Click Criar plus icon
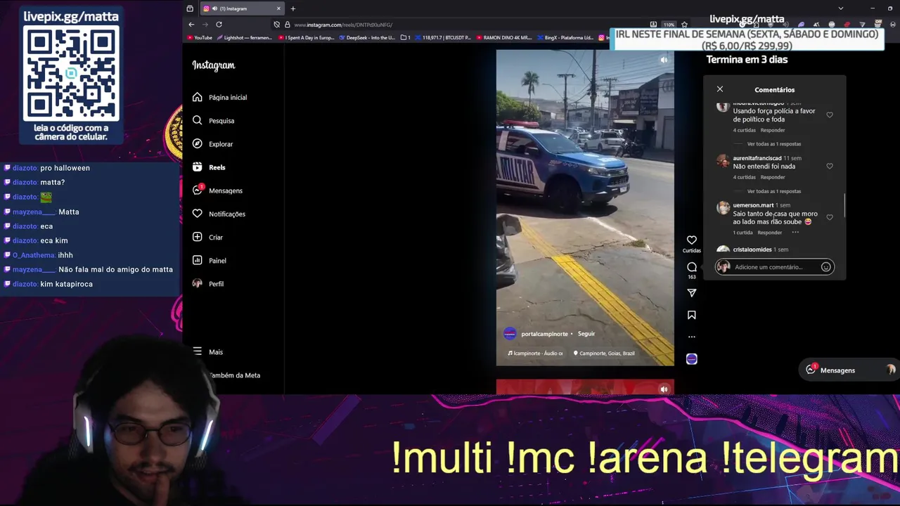Image resolution: width=900 pixels, height=506 pixels. [x=198, y=237]
